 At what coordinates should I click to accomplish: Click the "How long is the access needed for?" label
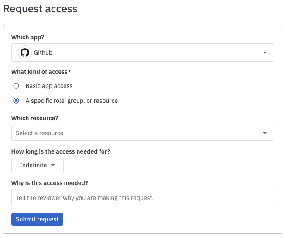tap(61, 151)
